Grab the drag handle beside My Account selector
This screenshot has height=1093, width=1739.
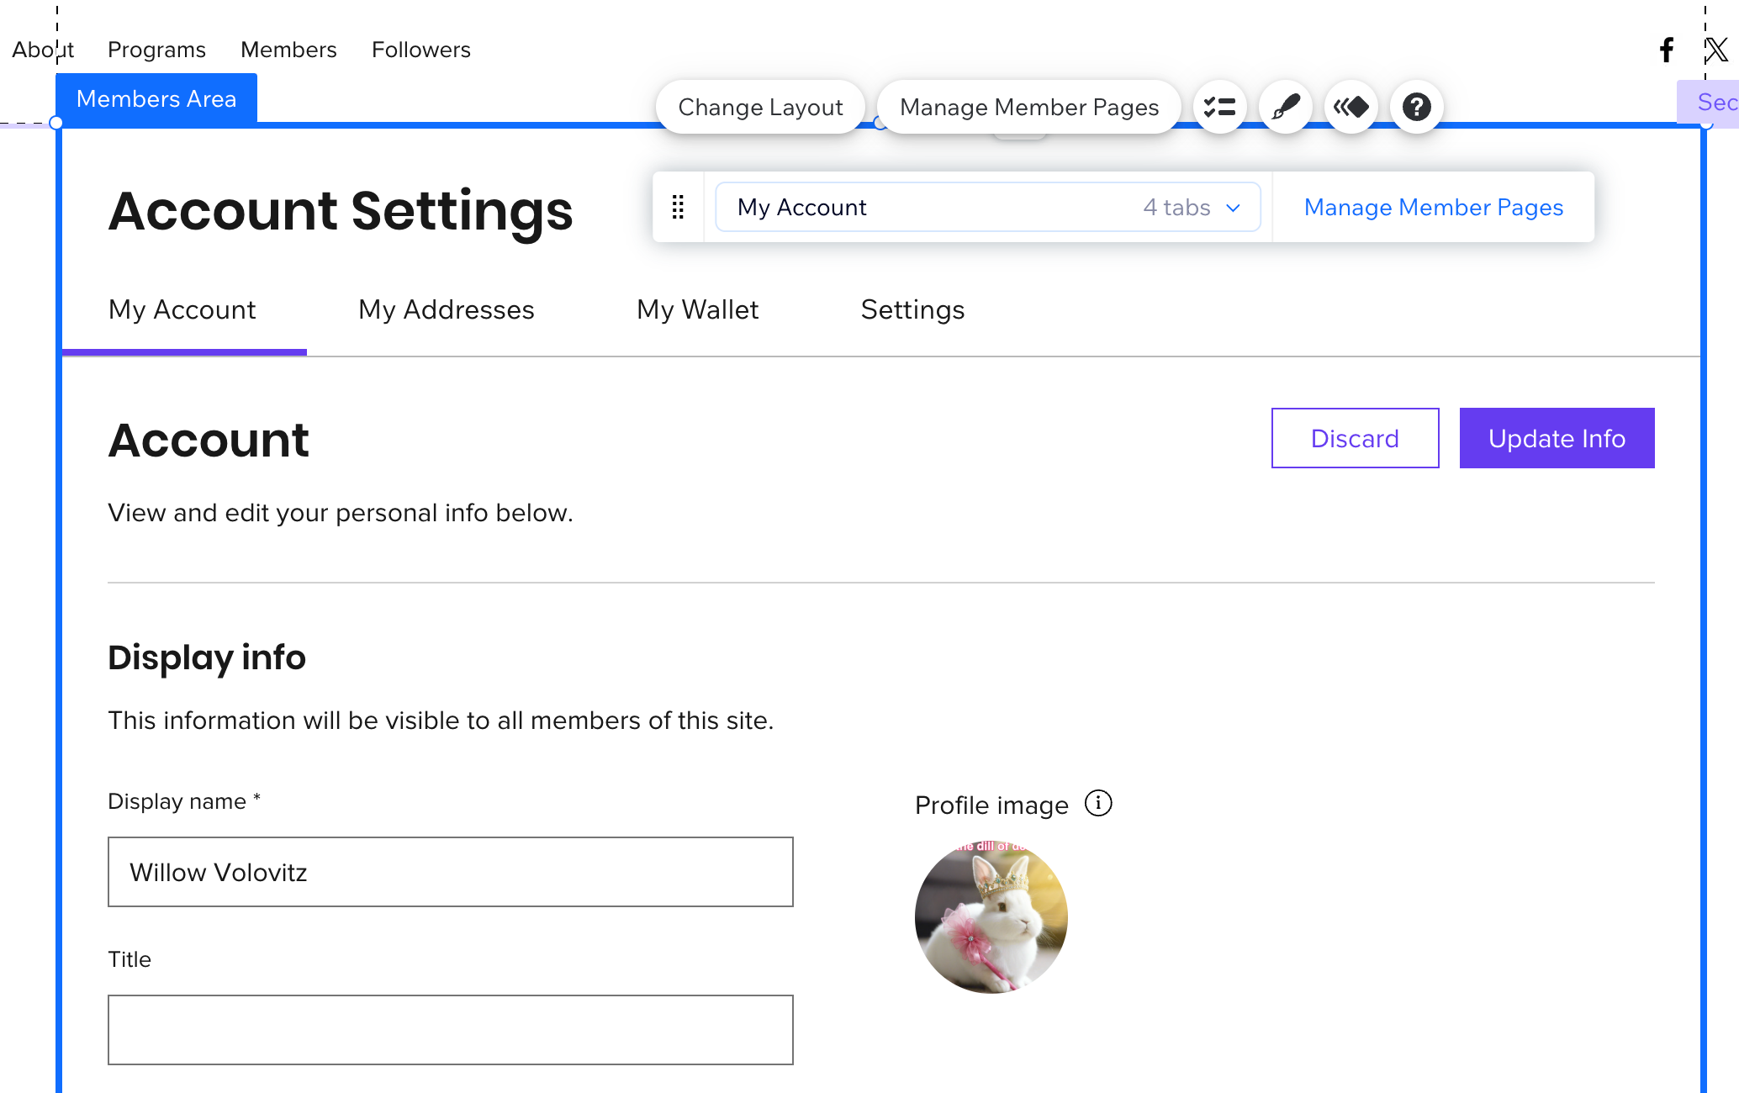pos(678,207)
